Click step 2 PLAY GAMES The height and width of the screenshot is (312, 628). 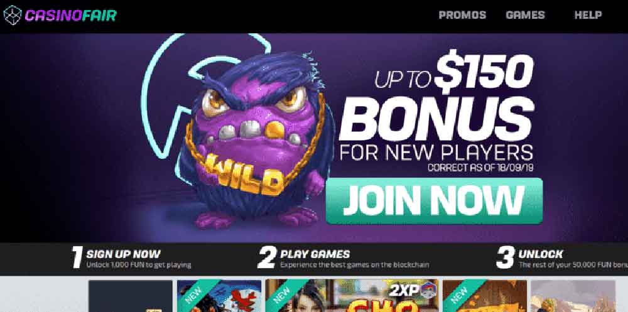[x=315, y=254]
